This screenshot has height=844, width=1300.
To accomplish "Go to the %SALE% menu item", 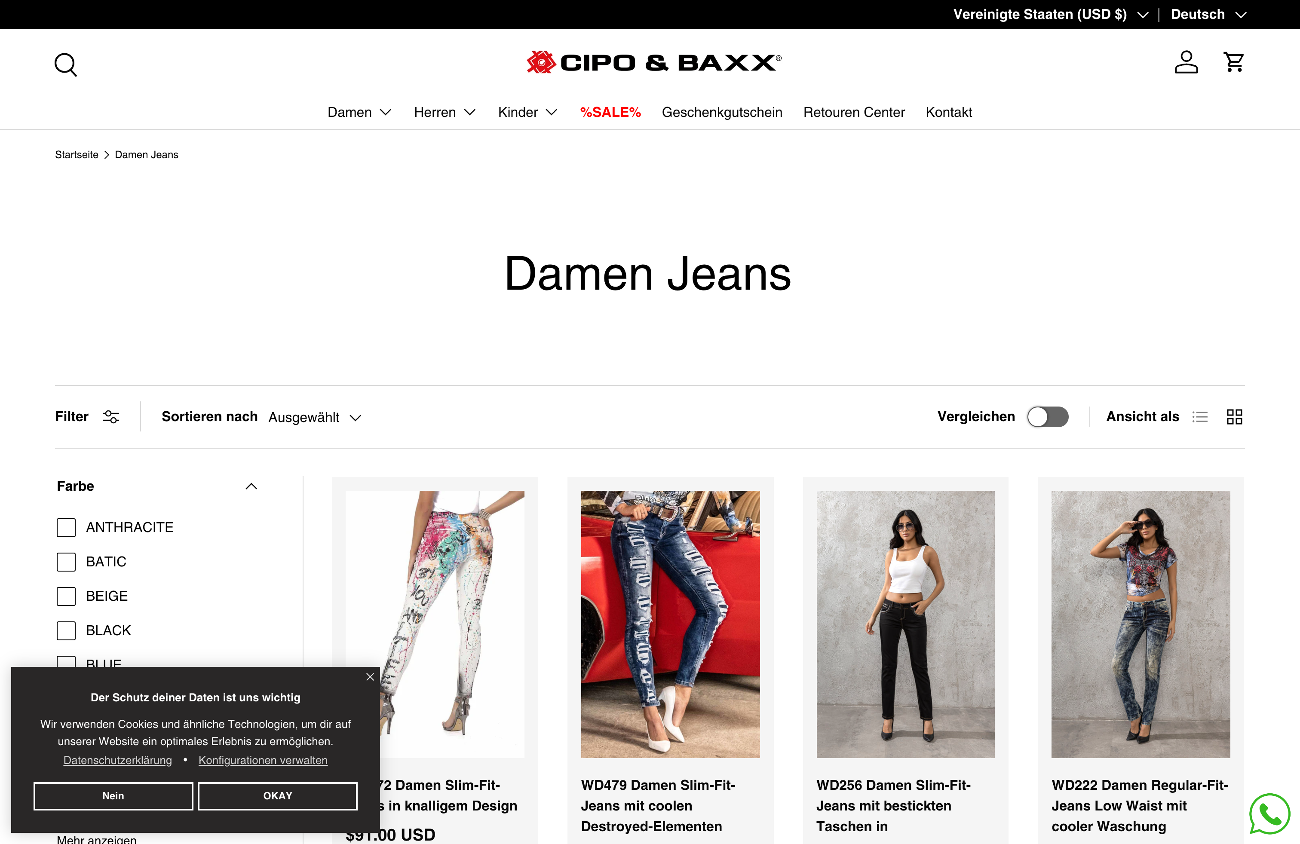I will [x=610, y=113].
